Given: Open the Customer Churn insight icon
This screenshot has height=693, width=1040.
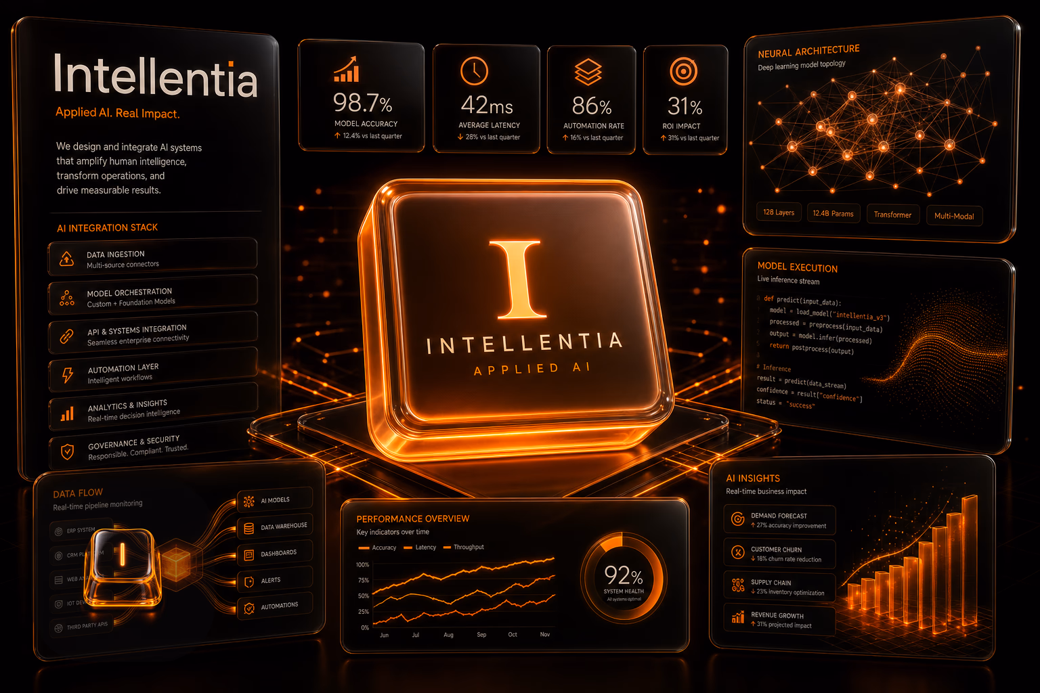Looking at the screenshot, I should click(x=738, y=553).
